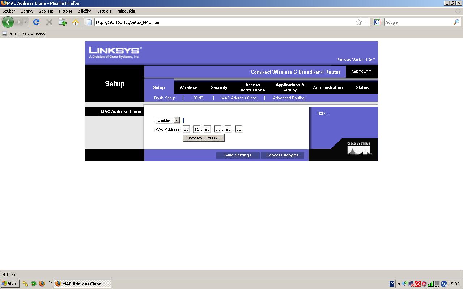Switch to the Wireless tab
463x289 pixels.
(x=188, y=87)
